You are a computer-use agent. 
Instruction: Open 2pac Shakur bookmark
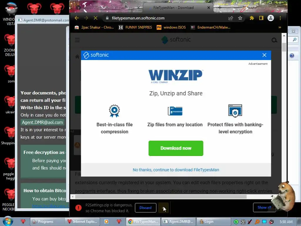tap(94, 27)
